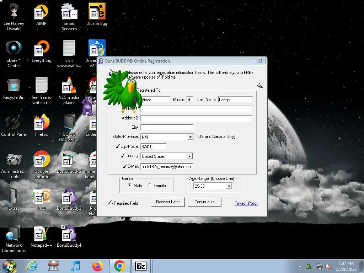Click the Register Later button

(168, 202)
